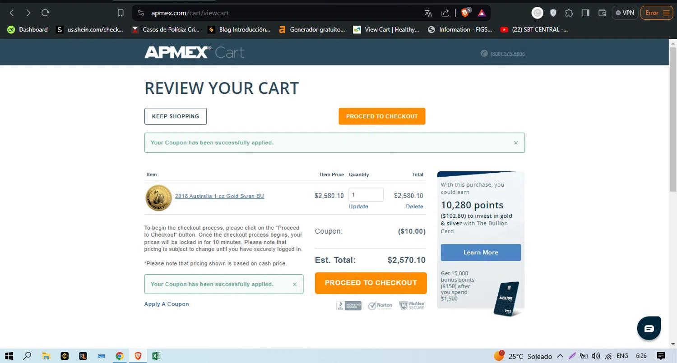This screenshot has width=677, height=363.
Task: Click the Apply A Coupon link
Action: point(167,304)
